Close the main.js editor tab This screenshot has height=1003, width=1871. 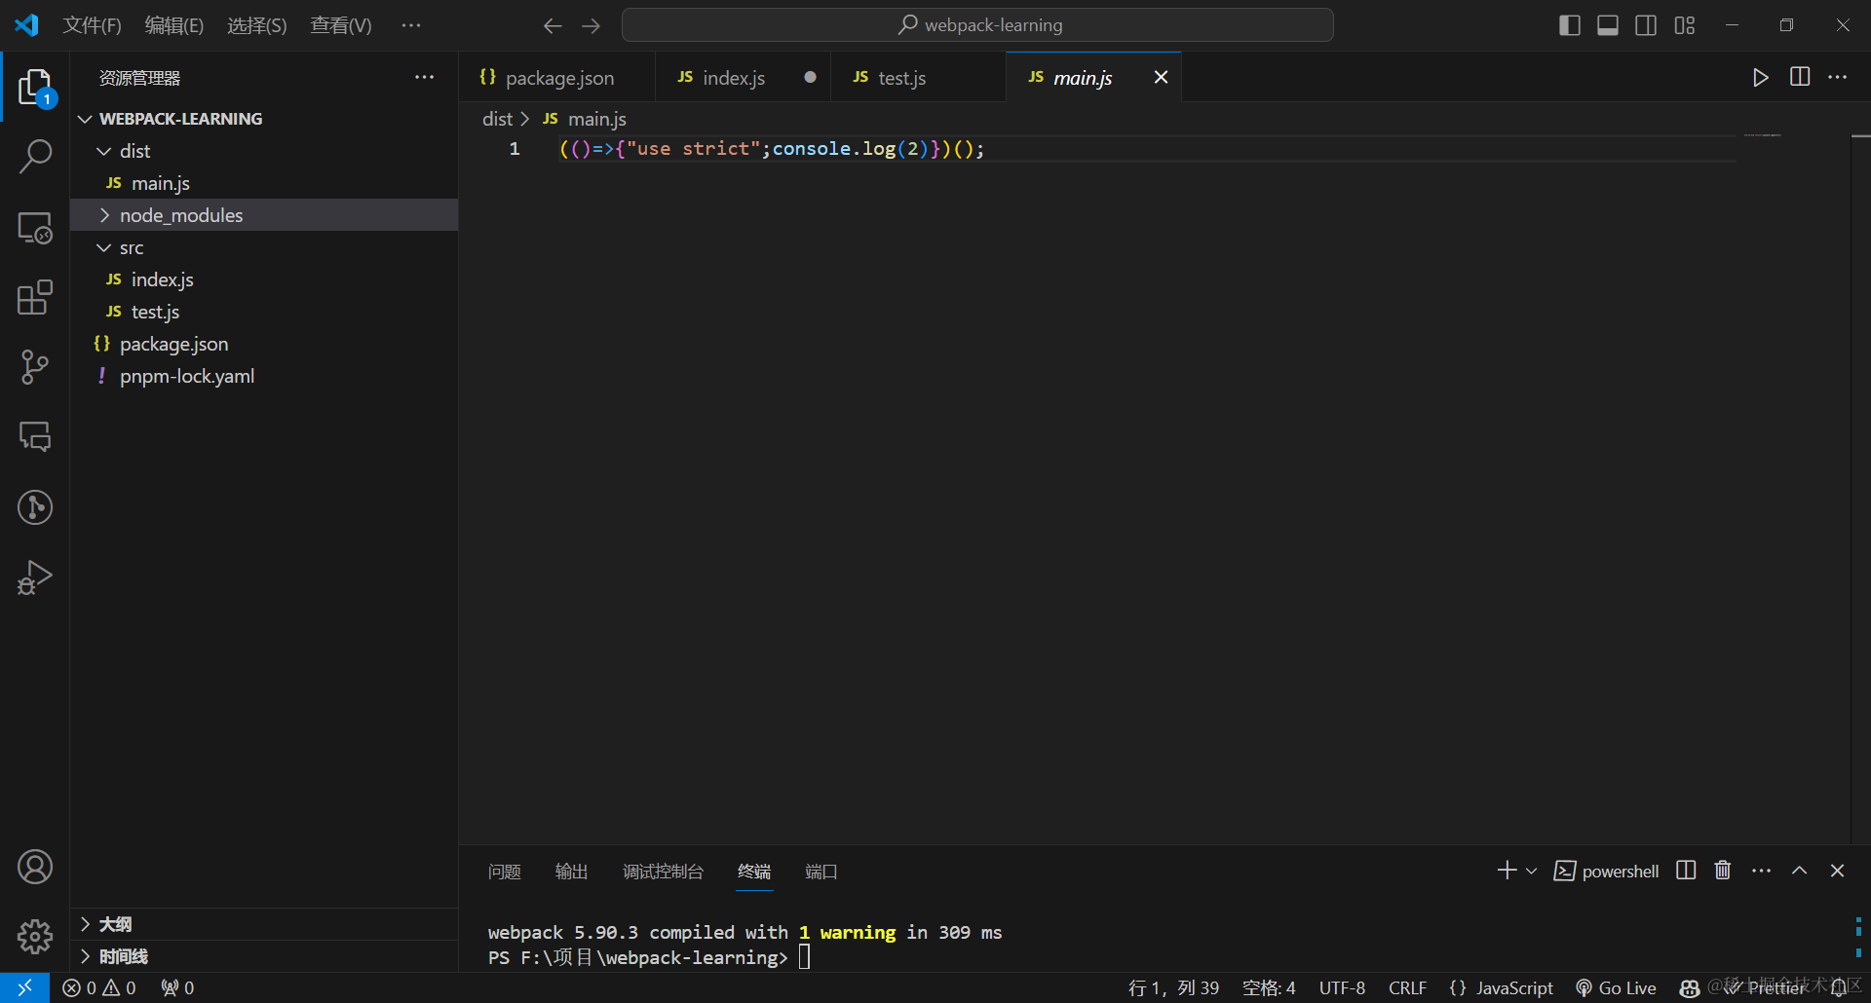(1161, 77)
